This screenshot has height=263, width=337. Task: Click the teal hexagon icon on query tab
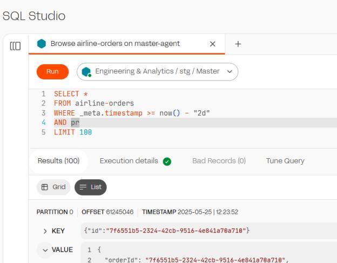point(42,44)
